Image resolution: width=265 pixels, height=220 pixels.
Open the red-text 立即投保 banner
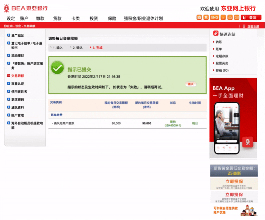234,197
